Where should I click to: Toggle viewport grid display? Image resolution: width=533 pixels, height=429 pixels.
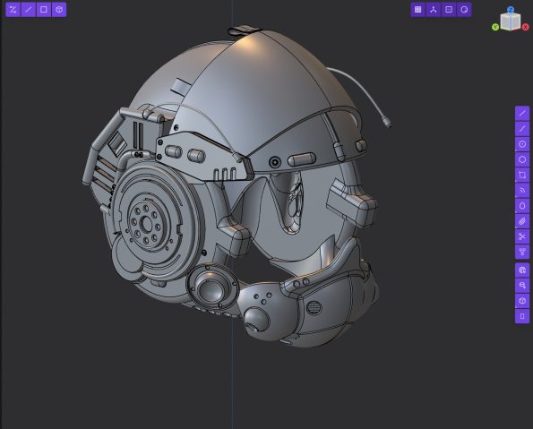[418, 10]
